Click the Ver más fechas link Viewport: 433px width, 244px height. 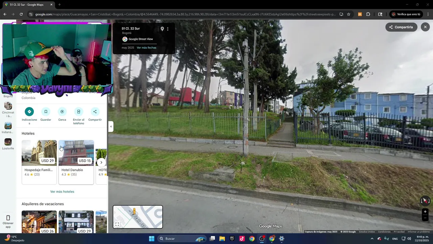pos(146,48)
